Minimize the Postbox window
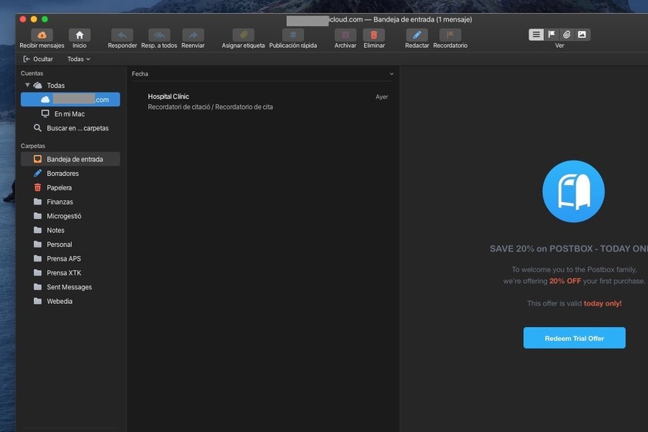648x432 pixels. click(x=34, y=19)
